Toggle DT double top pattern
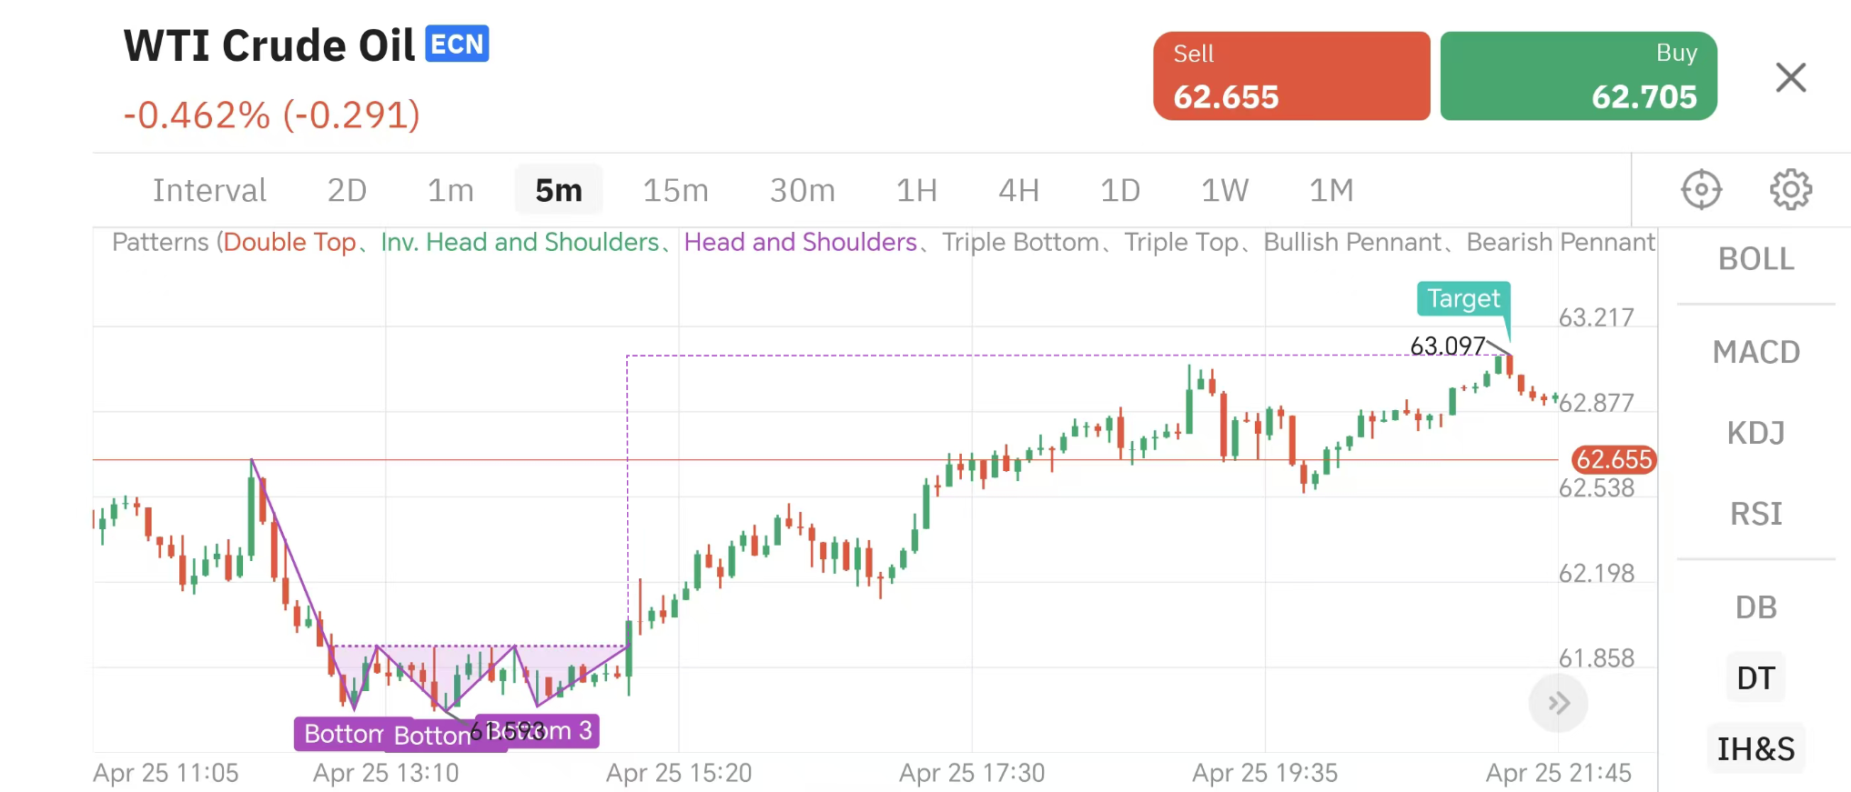The height and width of the screenshot is (792, 1851). (1755, 678)
